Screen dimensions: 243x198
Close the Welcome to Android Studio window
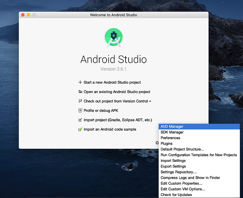[23, 15]
